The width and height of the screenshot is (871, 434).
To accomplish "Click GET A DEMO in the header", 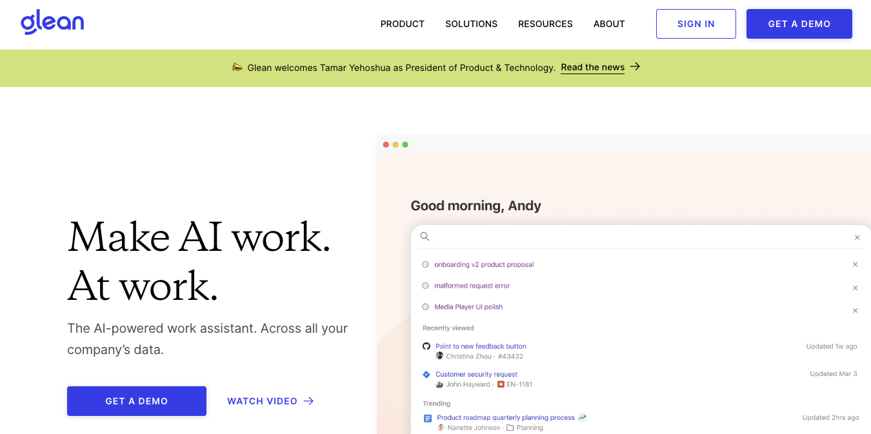I will [799, 24].
